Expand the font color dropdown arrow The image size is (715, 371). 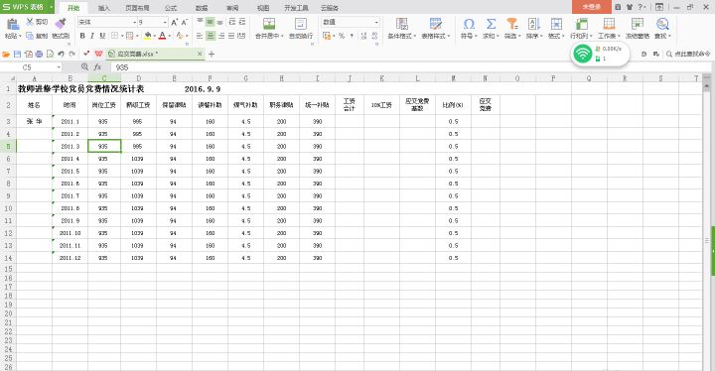(x=170, y=36)
